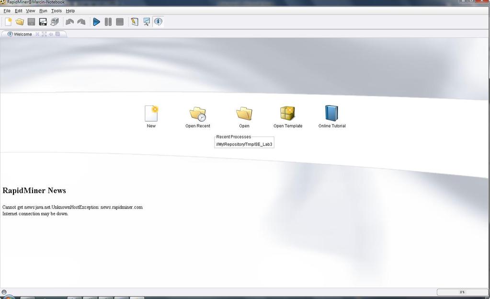Click the 'Cannot get news' error text

click(x=72, y=207)
